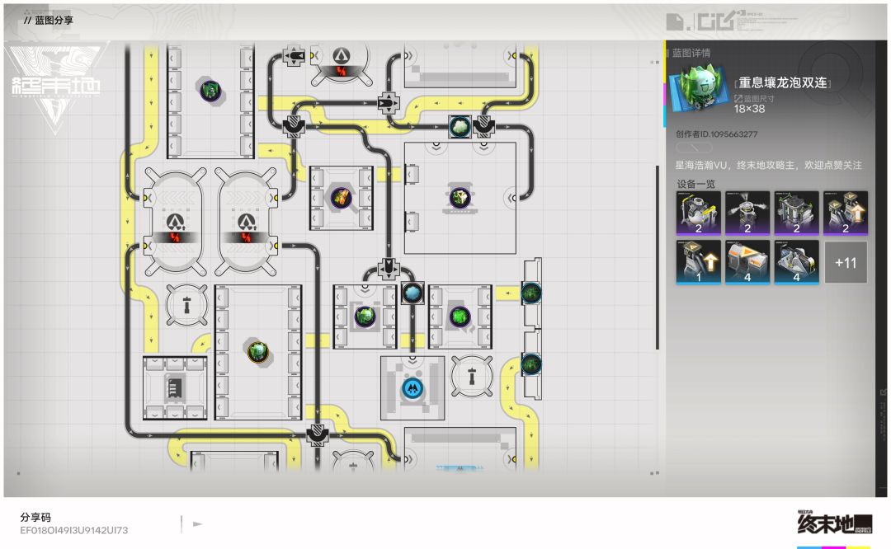
Task: Select the upper dark green port icon at right edge
Action: pyautogui.click(x=531, y=293)
